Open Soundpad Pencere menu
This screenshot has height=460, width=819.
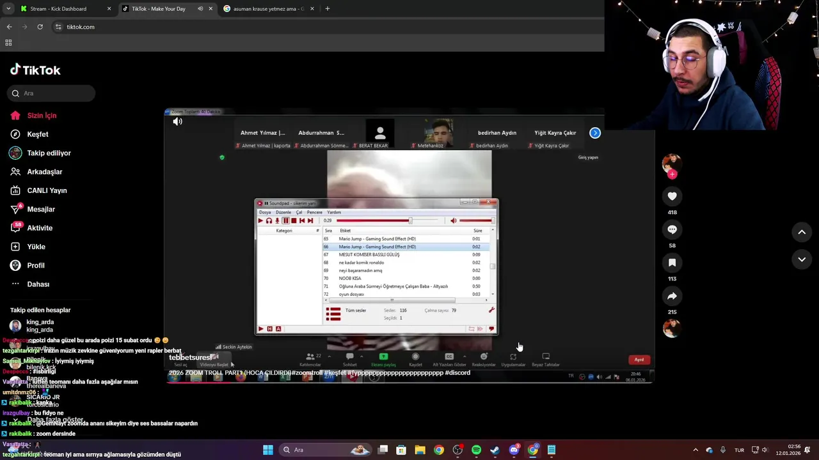(x=315, y=212)
